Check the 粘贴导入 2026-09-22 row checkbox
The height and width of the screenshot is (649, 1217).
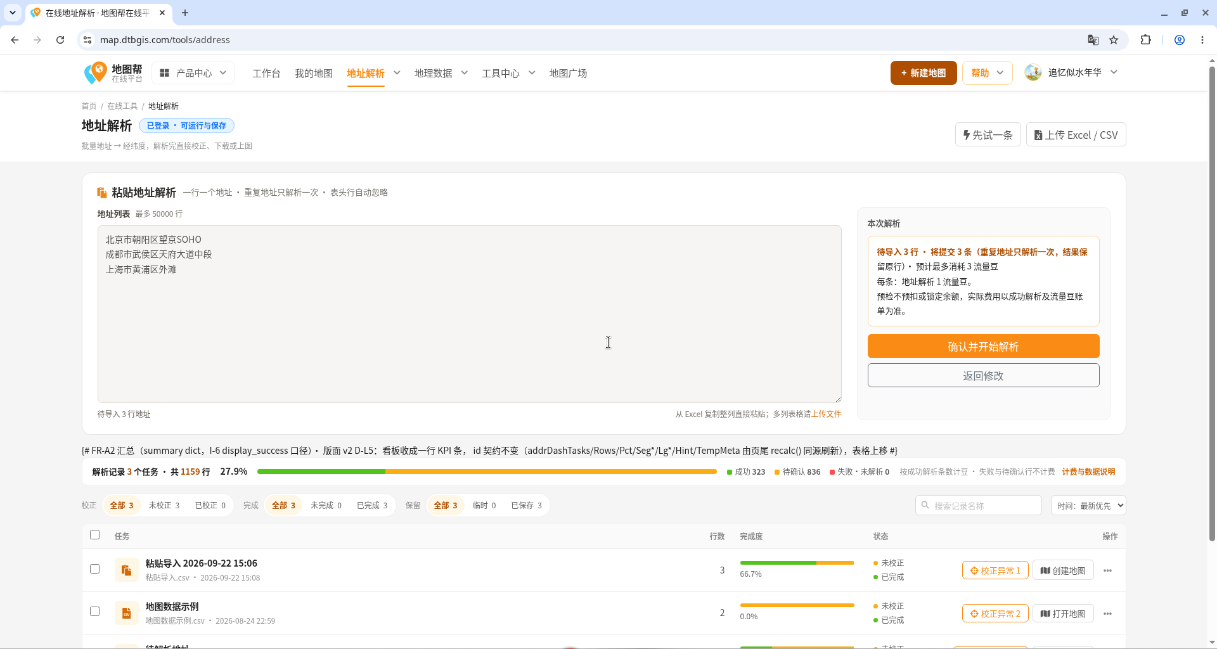pyautogui.click(x=94, y=569)
